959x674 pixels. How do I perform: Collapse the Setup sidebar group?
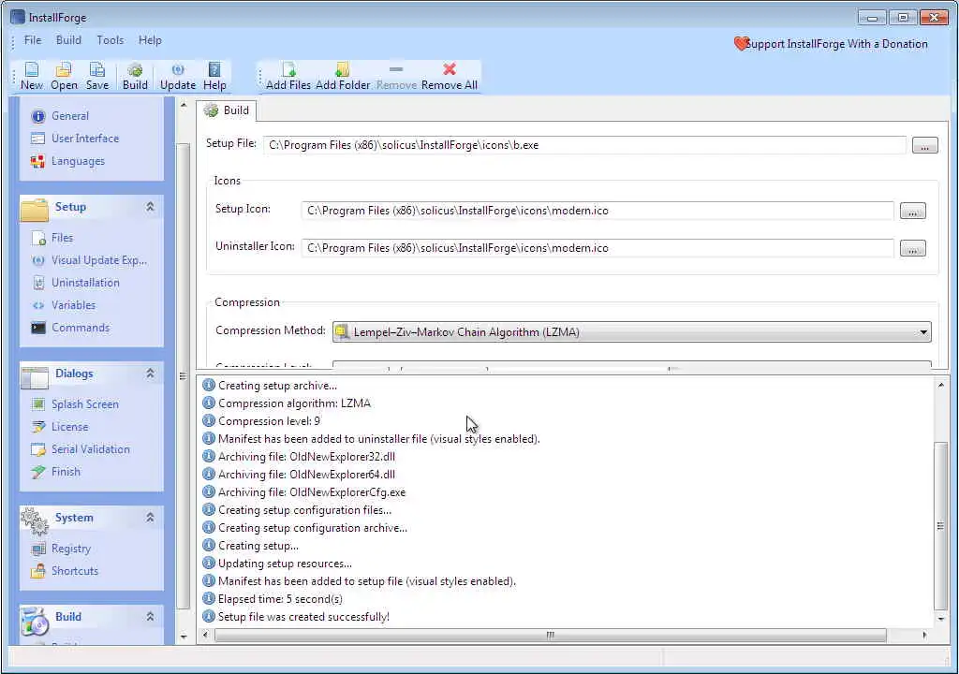click(x=150, y=207)
